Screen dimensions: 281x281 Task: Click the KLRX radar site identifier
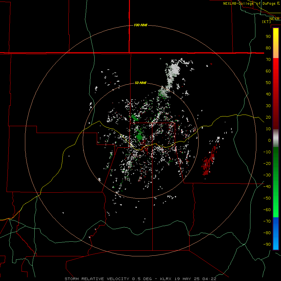point(166,279)
